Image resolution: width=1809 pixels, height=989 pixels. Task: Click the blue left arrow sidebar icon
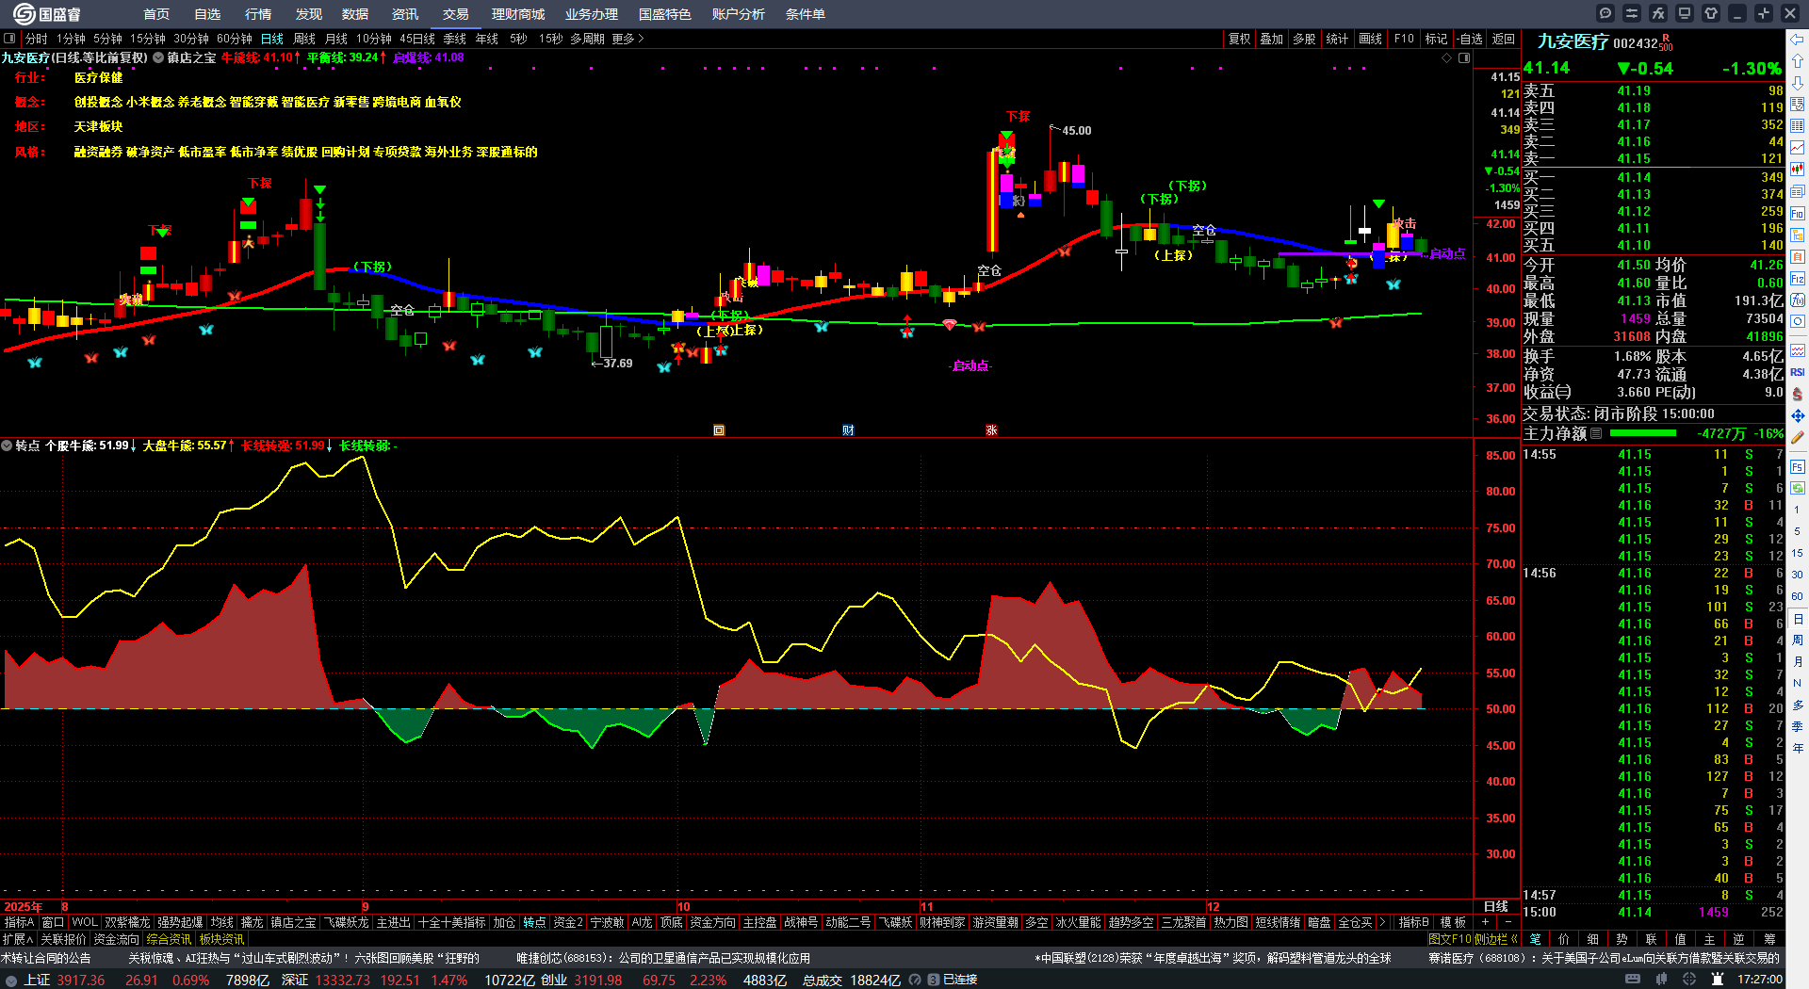point(1798,40)
